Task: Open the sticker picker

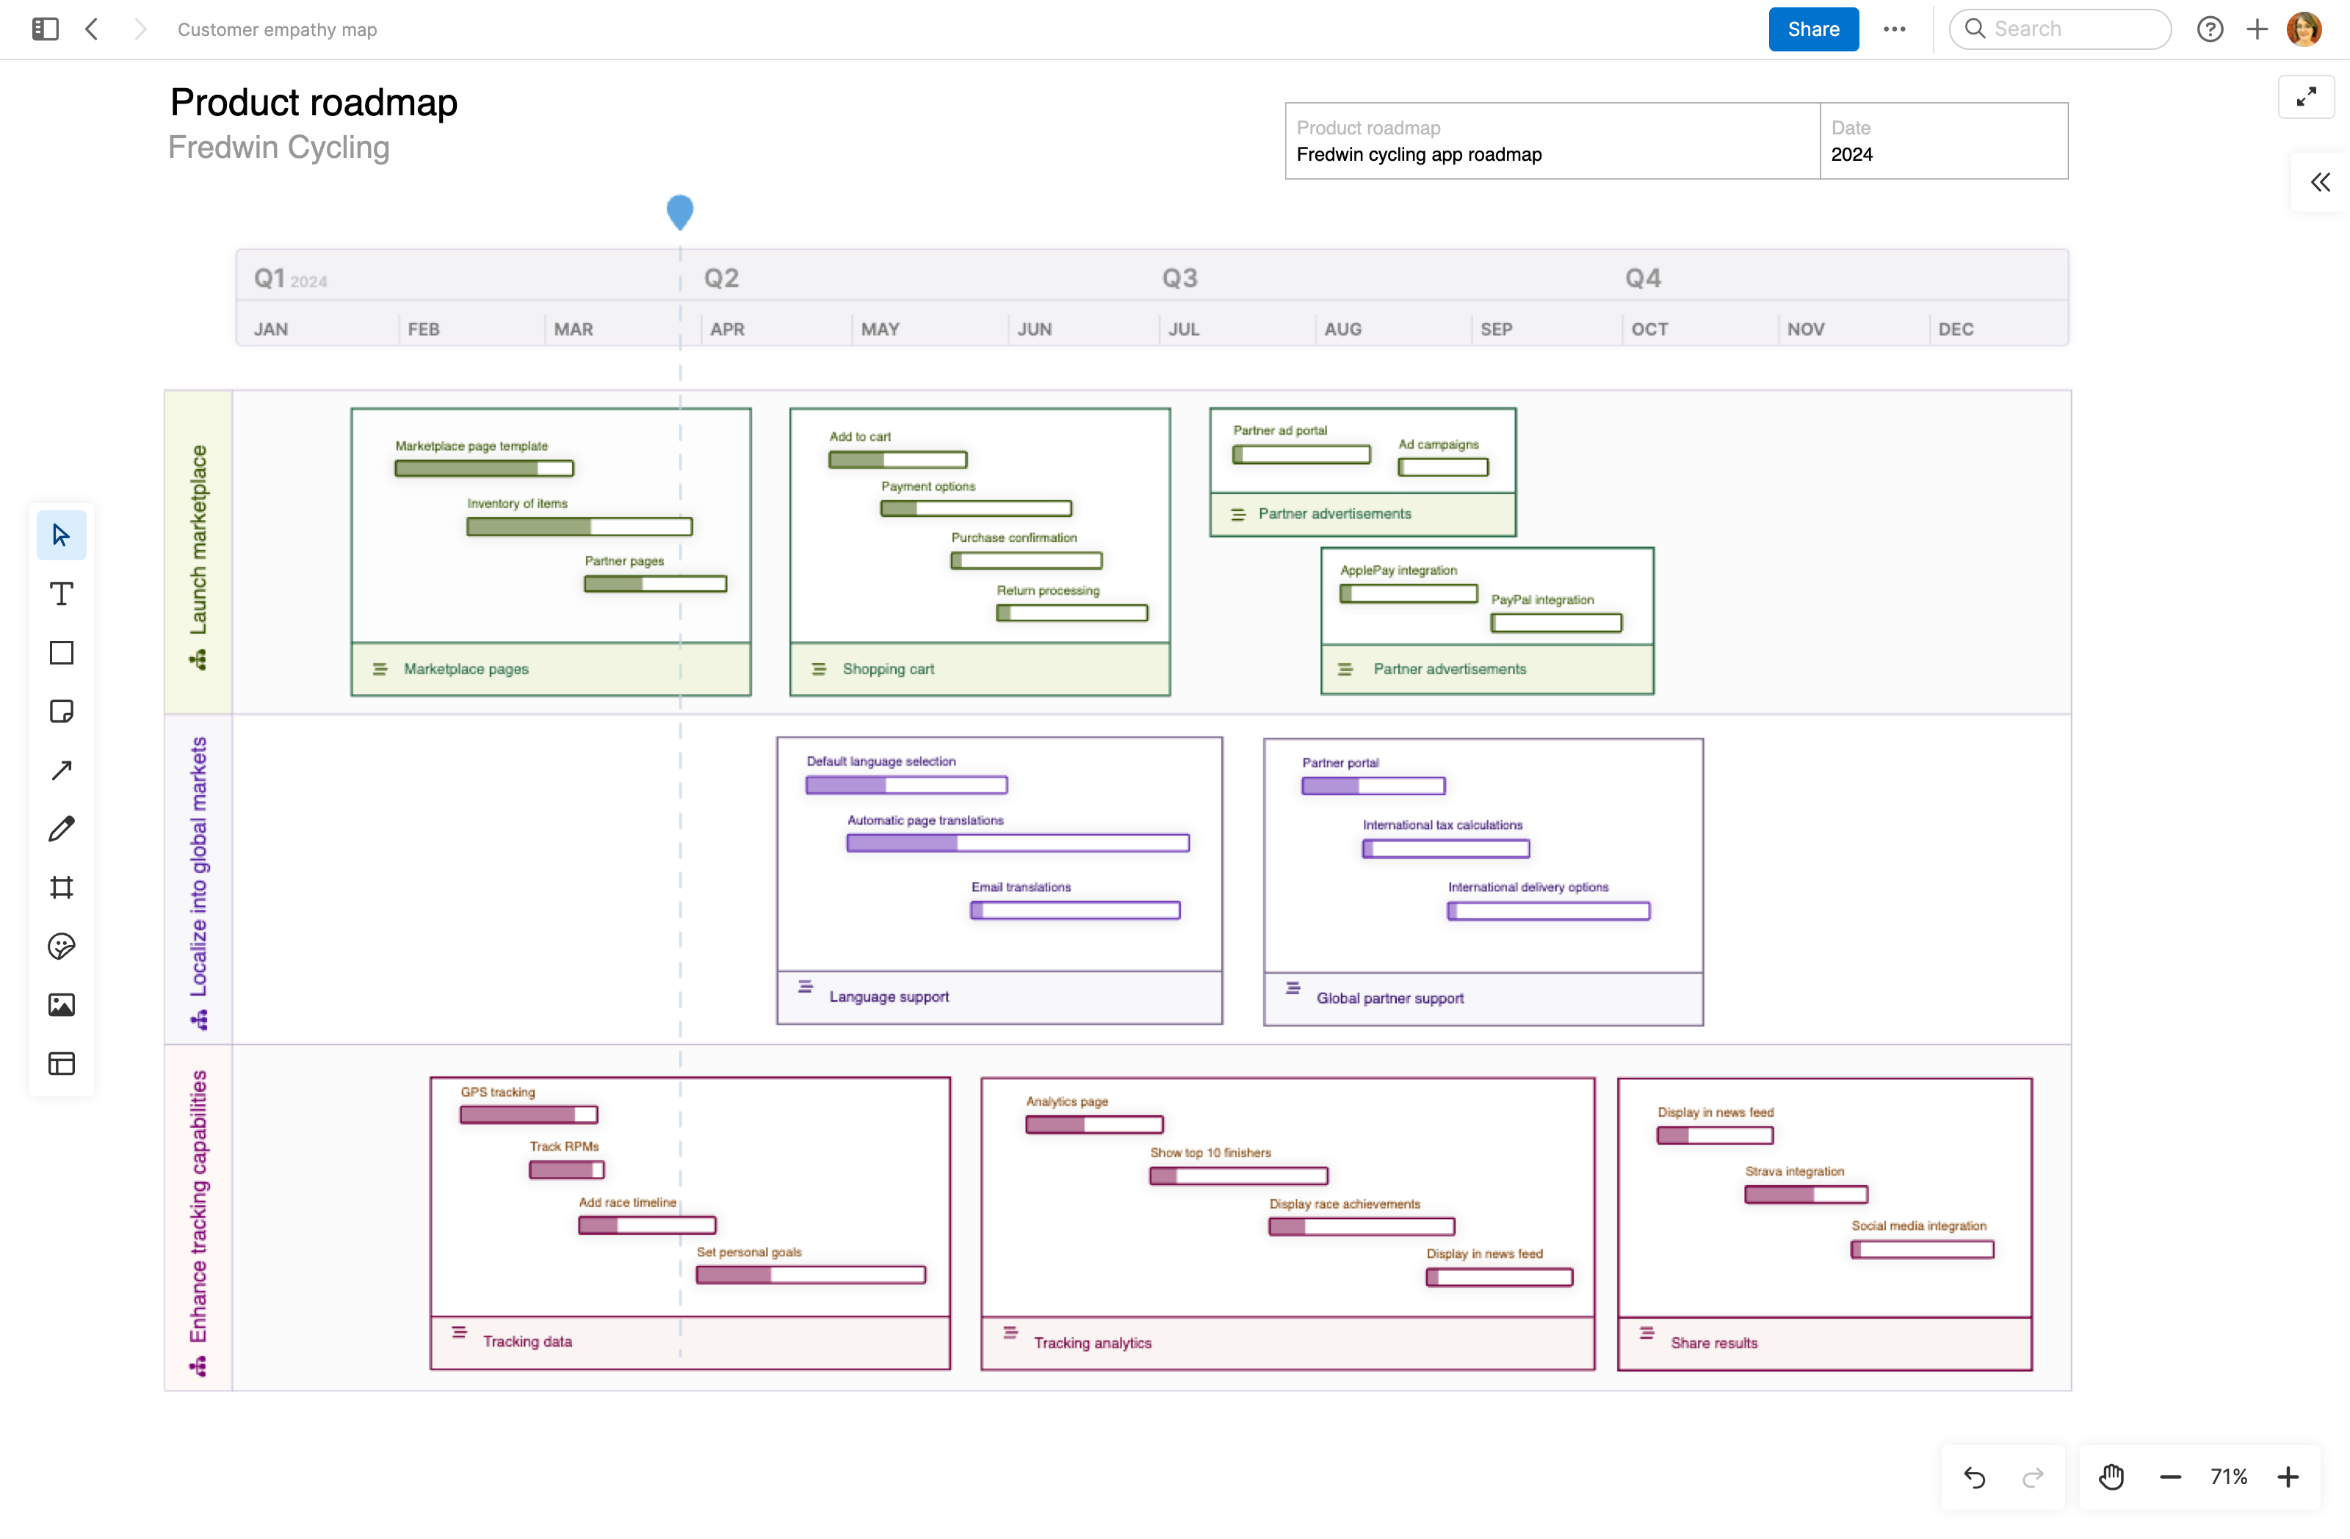Action: 61,946
